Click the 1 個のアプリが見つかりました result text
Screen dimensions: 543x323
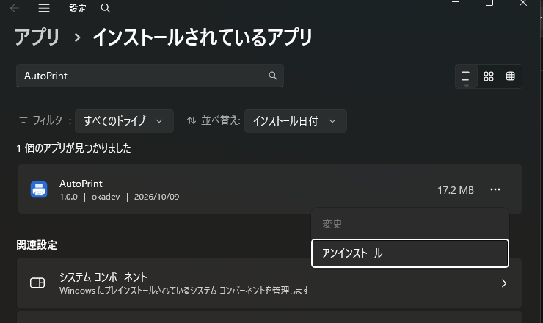pos(74,148)
